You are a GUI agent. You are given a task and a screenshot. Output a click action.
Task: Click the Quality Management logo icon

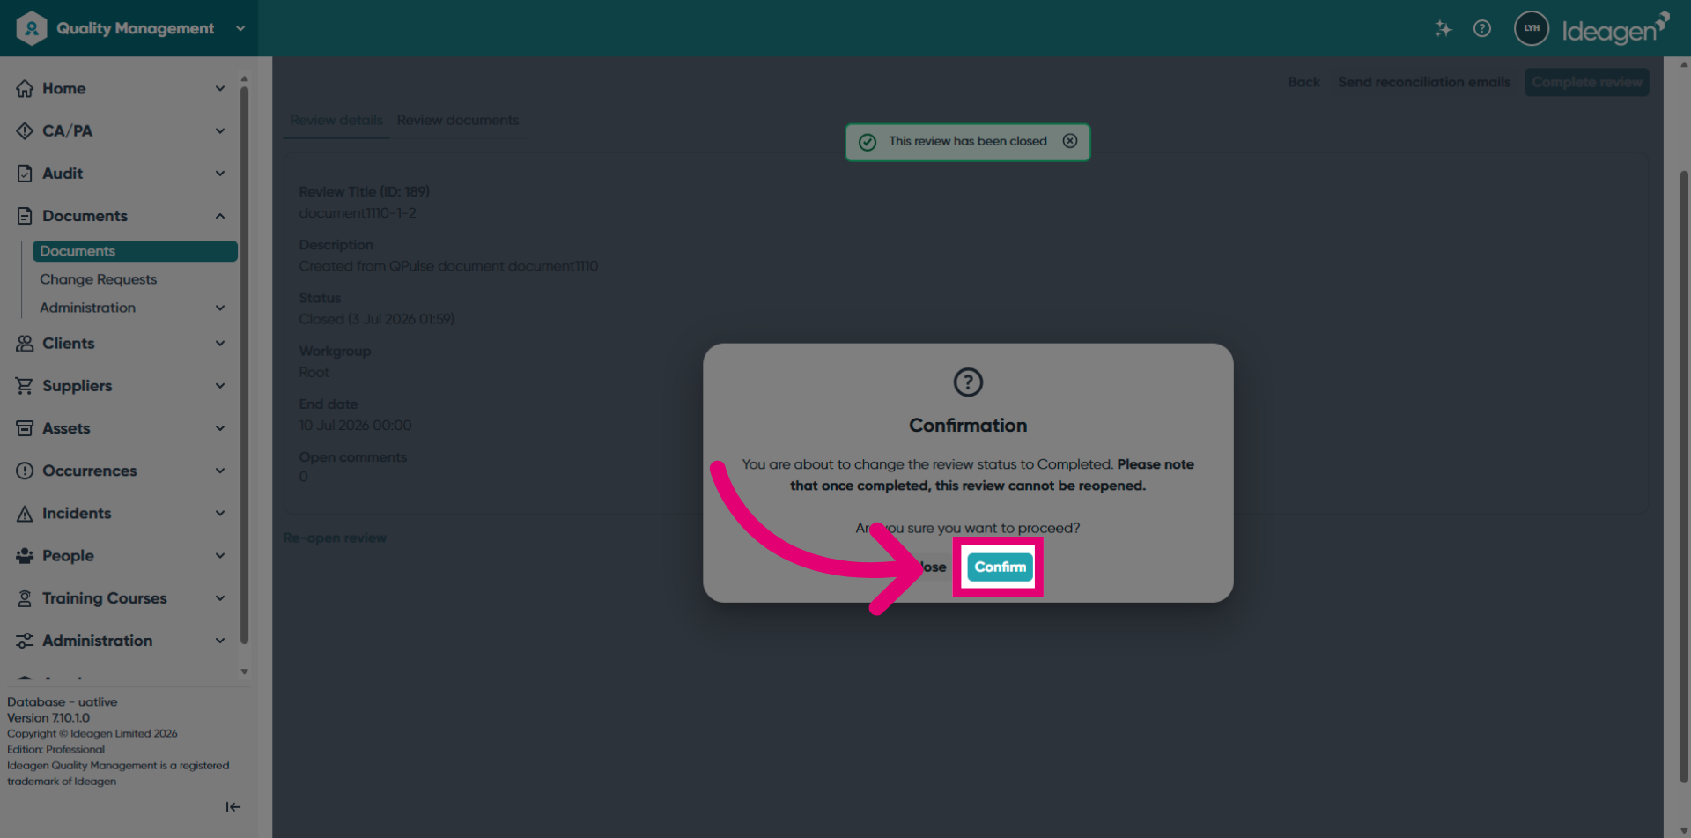pyautogui.click(x=31, y=28)
